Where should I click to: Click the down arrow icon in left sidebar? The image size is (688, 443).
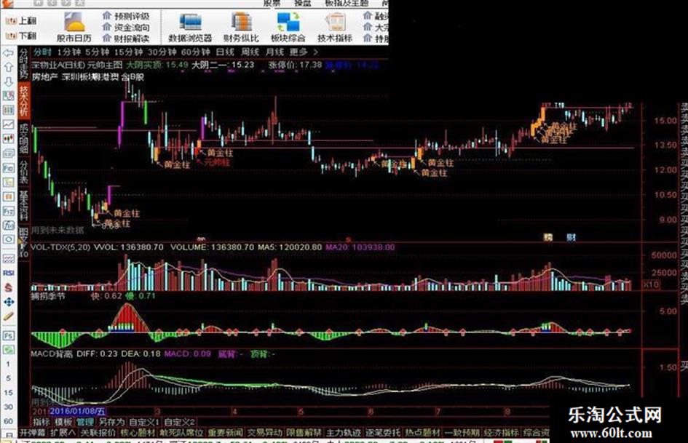pyautogui.click(x=8, y=82)
